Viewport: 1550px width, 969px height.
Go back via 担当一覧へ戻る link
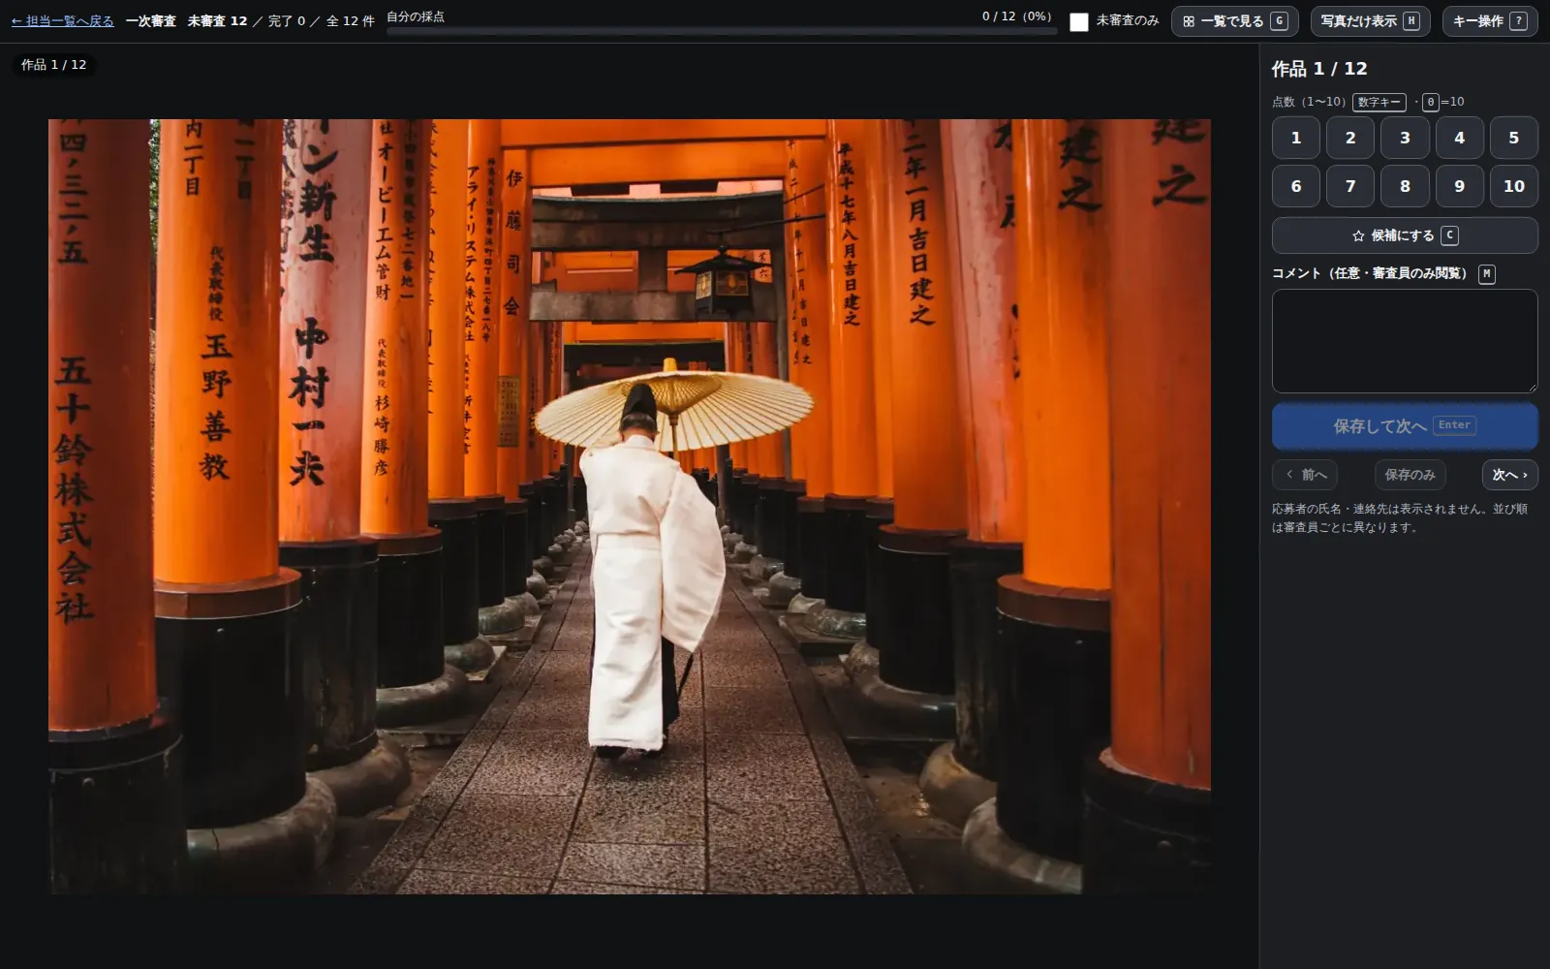click(x=63, y=20)
